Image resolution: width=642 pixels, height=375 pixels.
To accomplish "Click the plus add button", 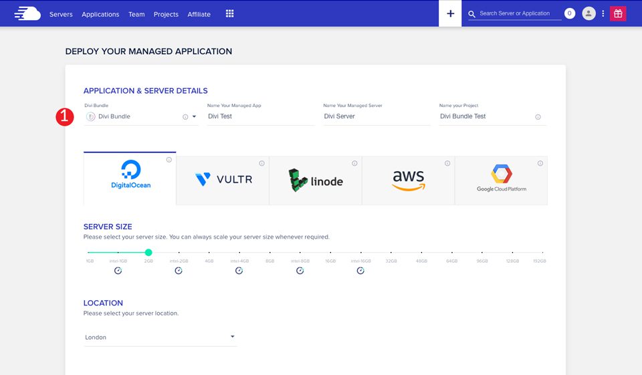I will (x=450, y=13).
